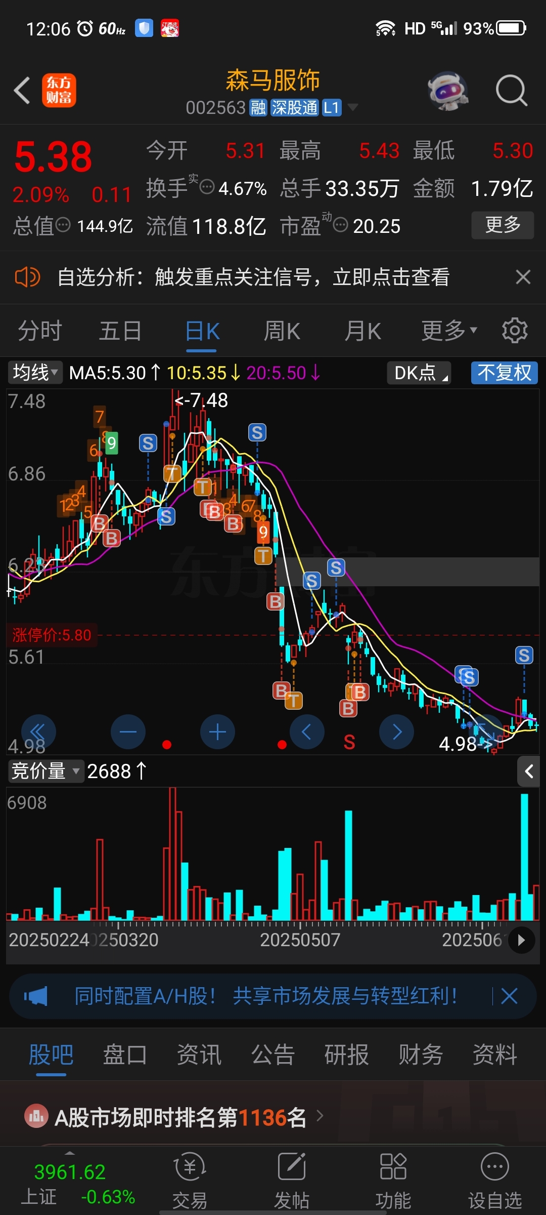Open the robot assistant avatar
Viewport: 546px width, 1215px height.
447,91
